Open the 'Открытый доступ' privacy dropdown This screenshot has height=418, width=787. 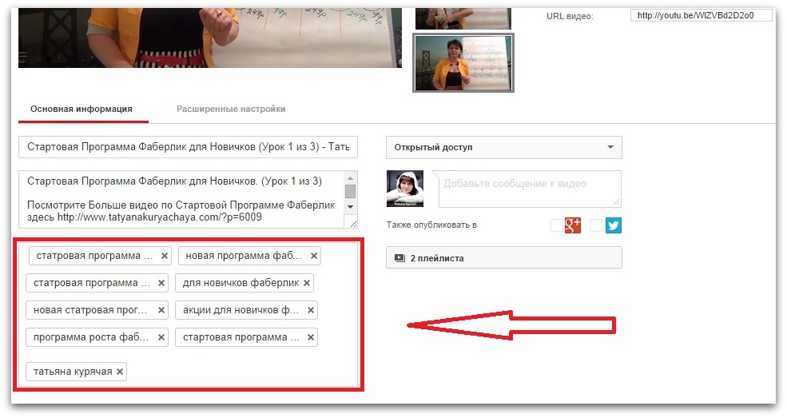click(504, 148)
